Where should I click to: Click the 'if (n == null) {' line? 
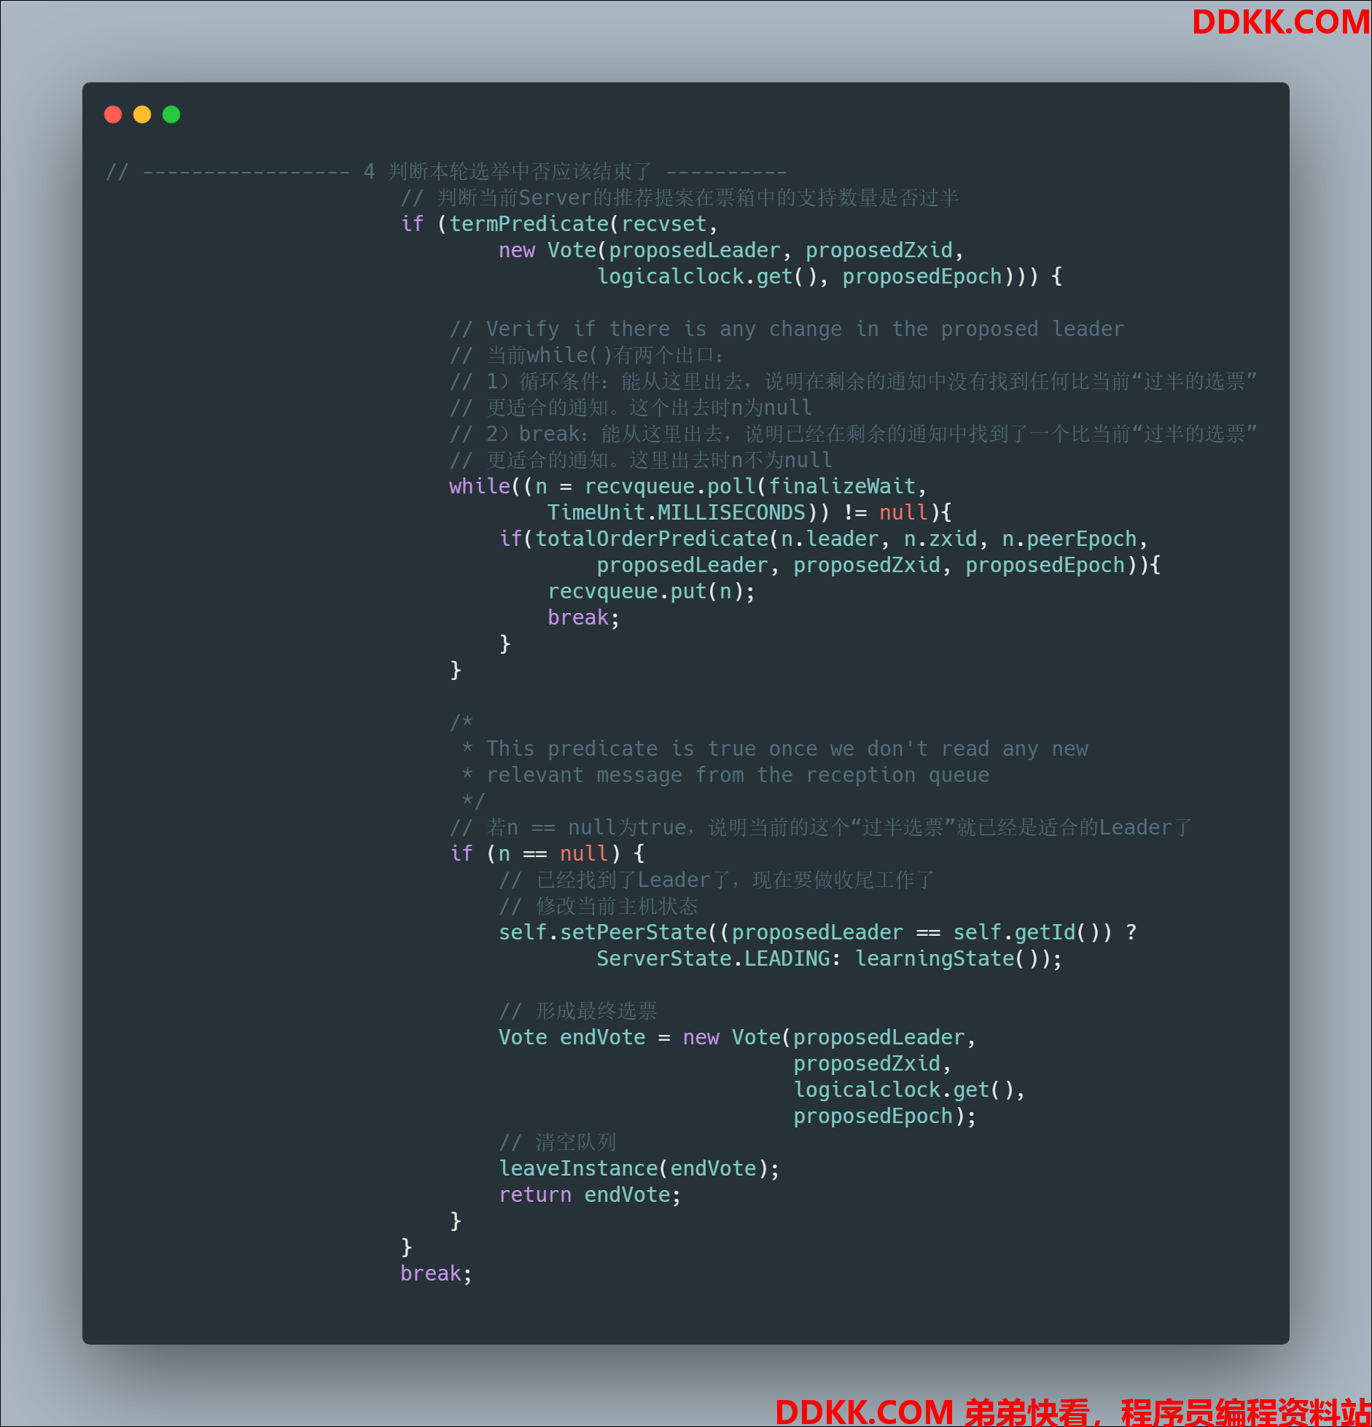[x=547, y=853]
